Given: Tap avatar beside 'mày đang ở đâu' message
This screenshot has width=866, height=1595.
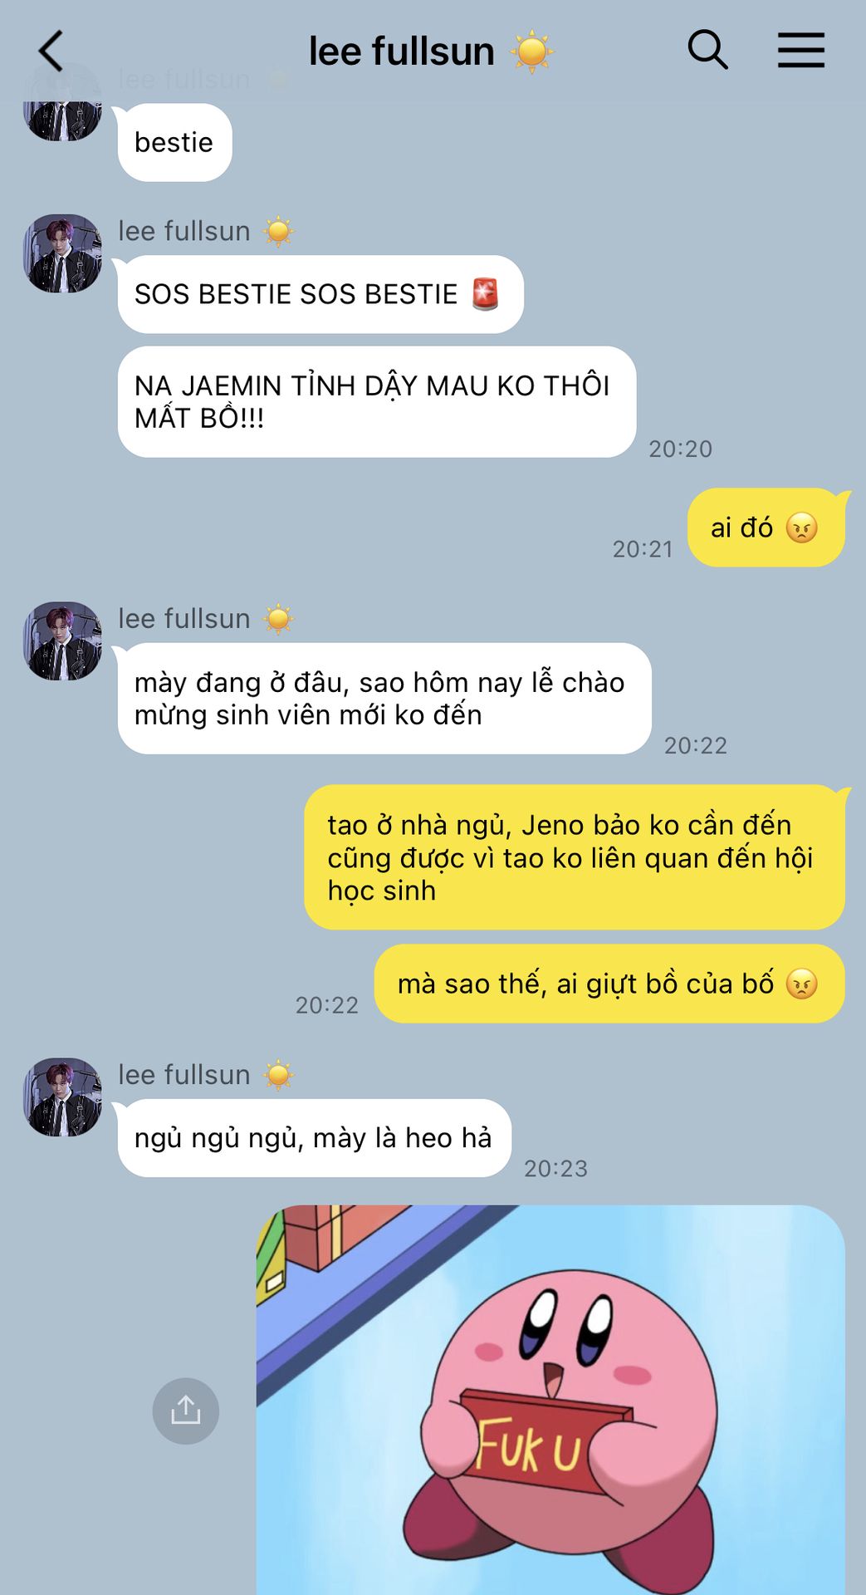Looking at the screenshot, I should 62,641.
